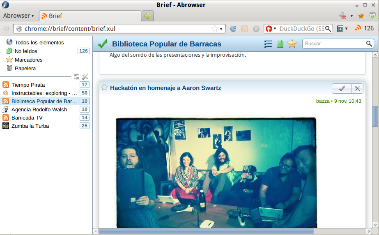Screen dimensions: 379x235
Task: Open Brief options wrench icon
Action: pos(85,76)
